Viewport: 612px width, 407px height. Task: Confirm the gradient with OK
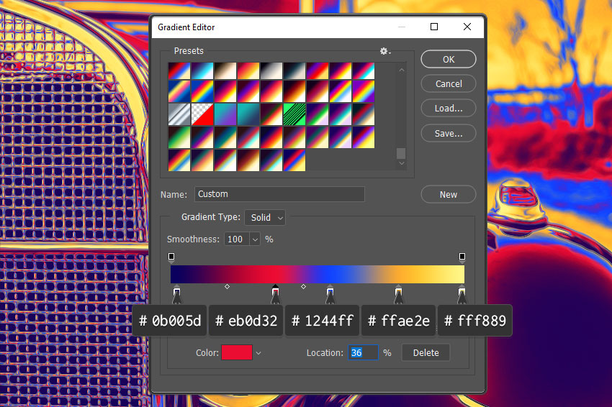click(449, 59)
